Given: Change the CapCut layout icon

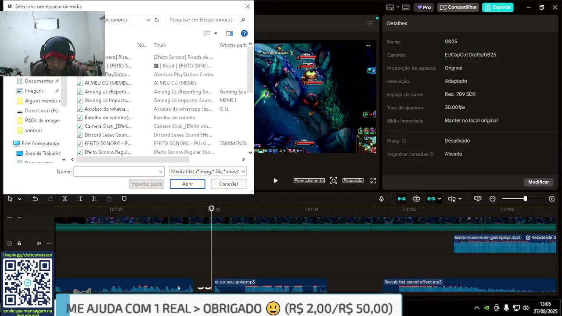Looking at the screenshot, I should click(390, 7).
